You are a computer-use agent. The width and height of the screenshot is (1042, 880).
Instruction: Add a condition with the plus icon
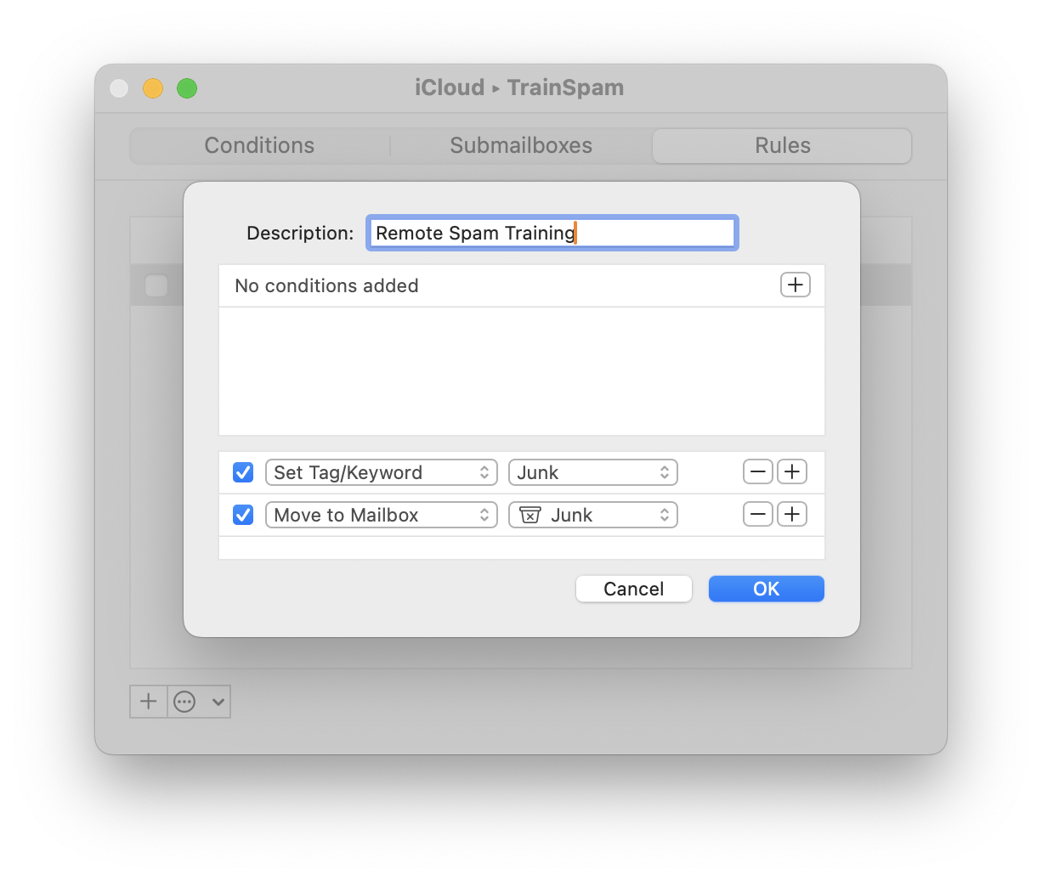pos(795,285)
